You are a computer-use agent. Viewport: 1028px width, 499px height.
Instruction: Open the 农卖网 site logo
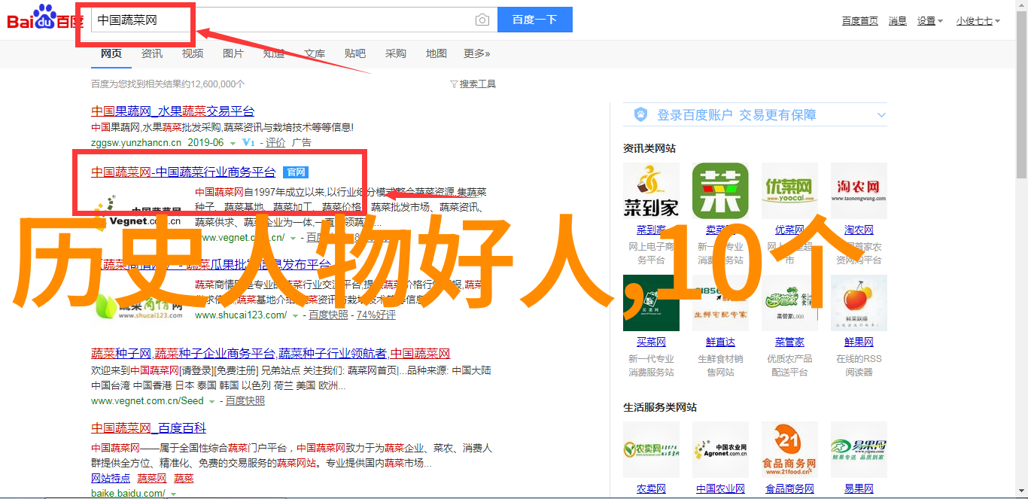(651, 449)
